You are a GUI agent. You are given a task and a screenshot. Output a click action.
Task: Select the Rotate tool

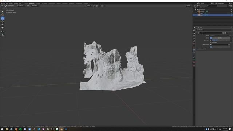(3, 21)
